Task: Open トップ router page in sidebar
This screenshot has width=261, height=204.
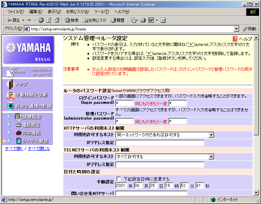Action: pyautogui.click(x=21, y=84)
